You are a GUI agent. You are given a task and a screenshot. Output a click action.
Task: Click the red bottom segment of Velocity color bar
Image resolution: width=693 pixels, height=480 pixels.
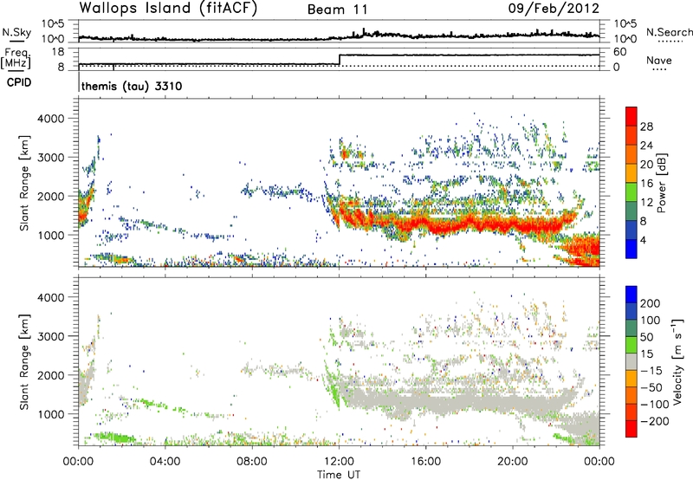click(631, 429)
